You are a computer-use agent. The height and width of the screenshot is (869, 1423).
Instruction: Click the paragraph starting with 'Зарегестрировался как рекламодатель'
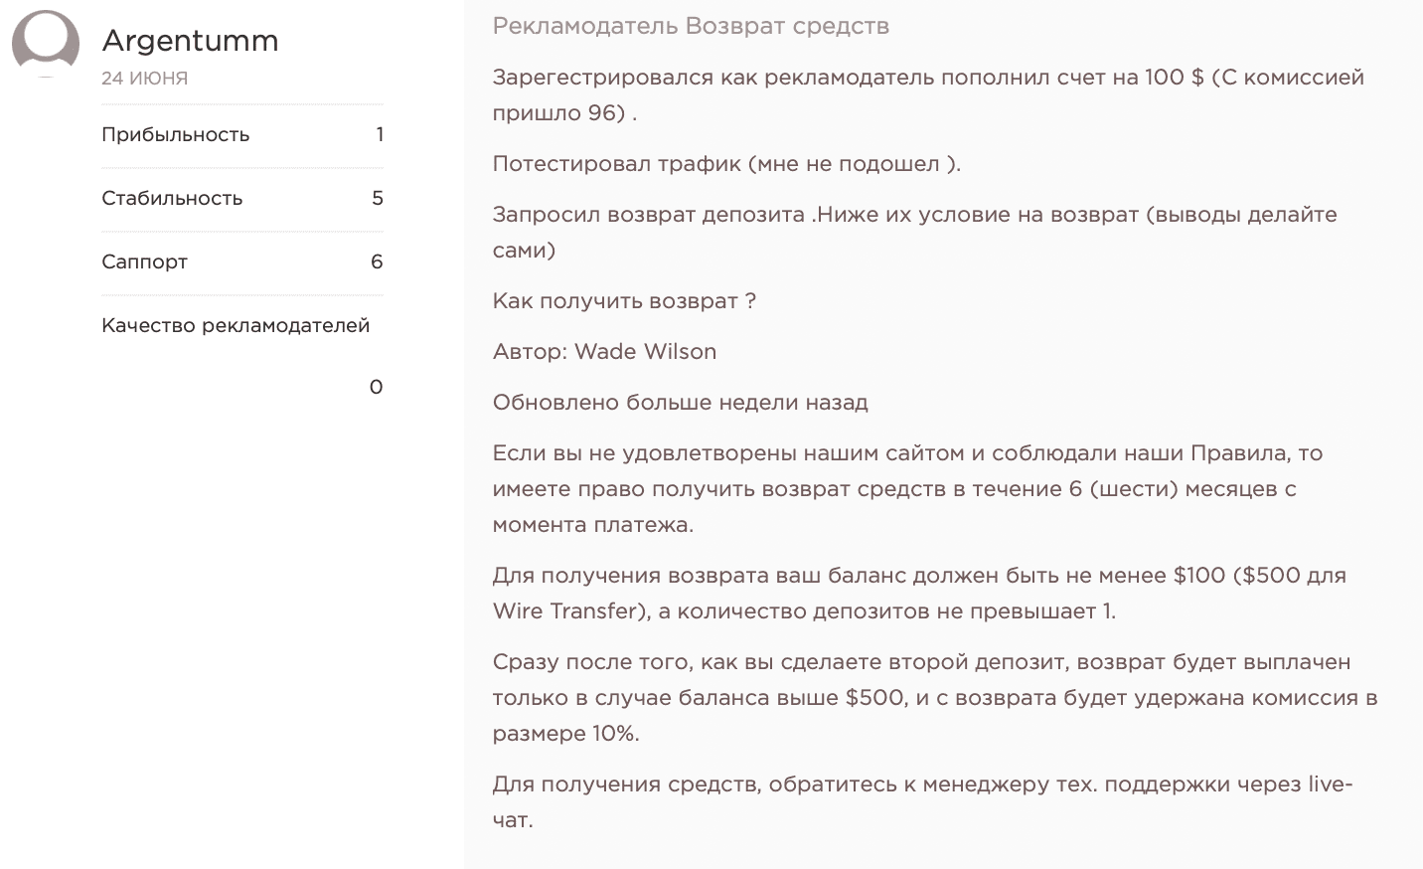927,95
